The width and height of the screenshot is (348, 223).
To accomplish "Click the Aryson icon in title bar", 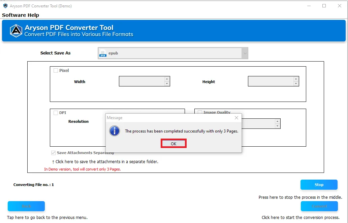I will (5, 6).
